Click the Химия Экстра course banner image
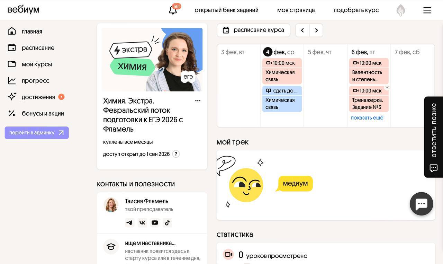 (x=152, y=60)
